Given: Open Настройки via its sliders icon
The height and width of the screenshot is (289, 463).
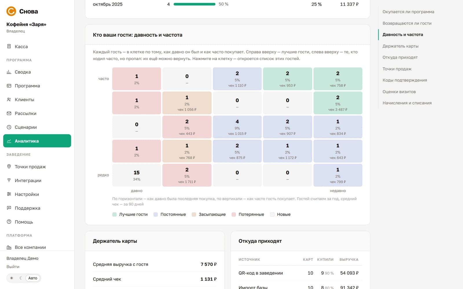Looking at the screenshot, I should point(9,194).
